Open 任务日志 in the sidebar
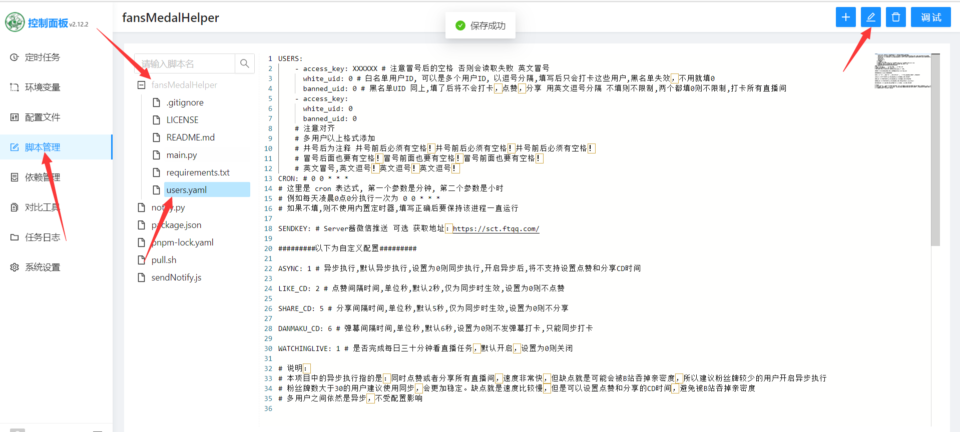Viewport: 960px width, 432px height. [x=43, y=237]
